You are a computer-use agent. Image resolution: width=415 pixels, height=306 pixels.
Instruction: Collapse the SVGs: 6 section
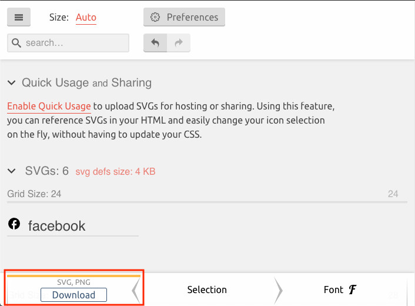pos(12,171)
